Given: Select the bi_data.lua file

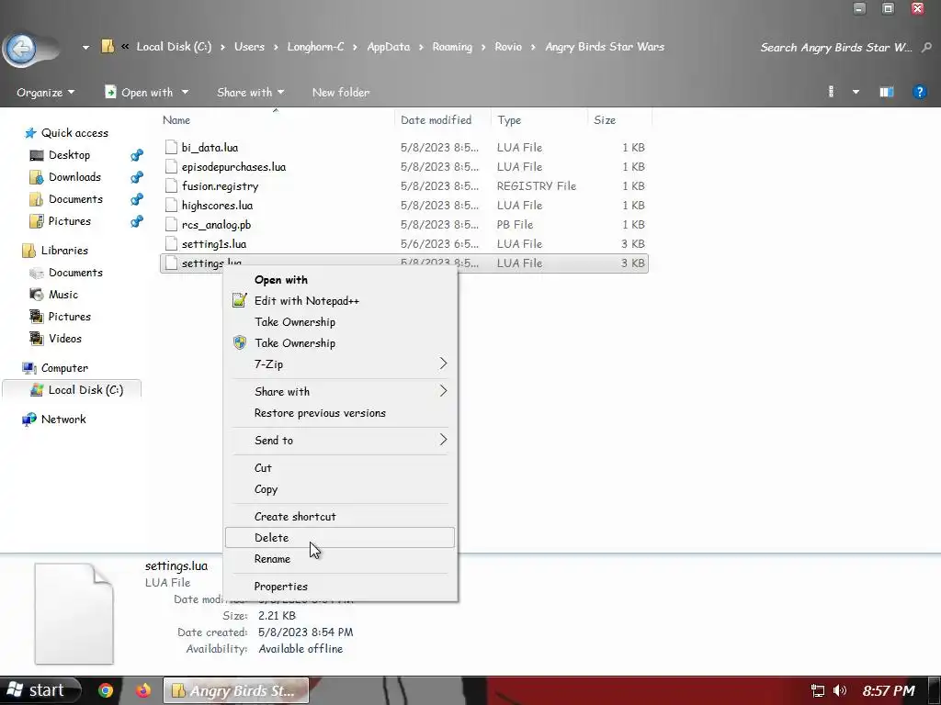Looking at the screenshot, I should click(x=404, y=148).
